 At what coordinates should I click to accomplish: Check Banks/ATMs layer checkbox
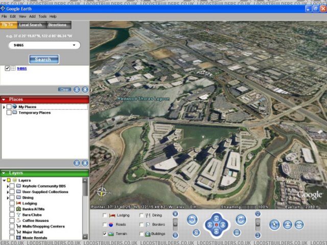(x=12, y=209)
